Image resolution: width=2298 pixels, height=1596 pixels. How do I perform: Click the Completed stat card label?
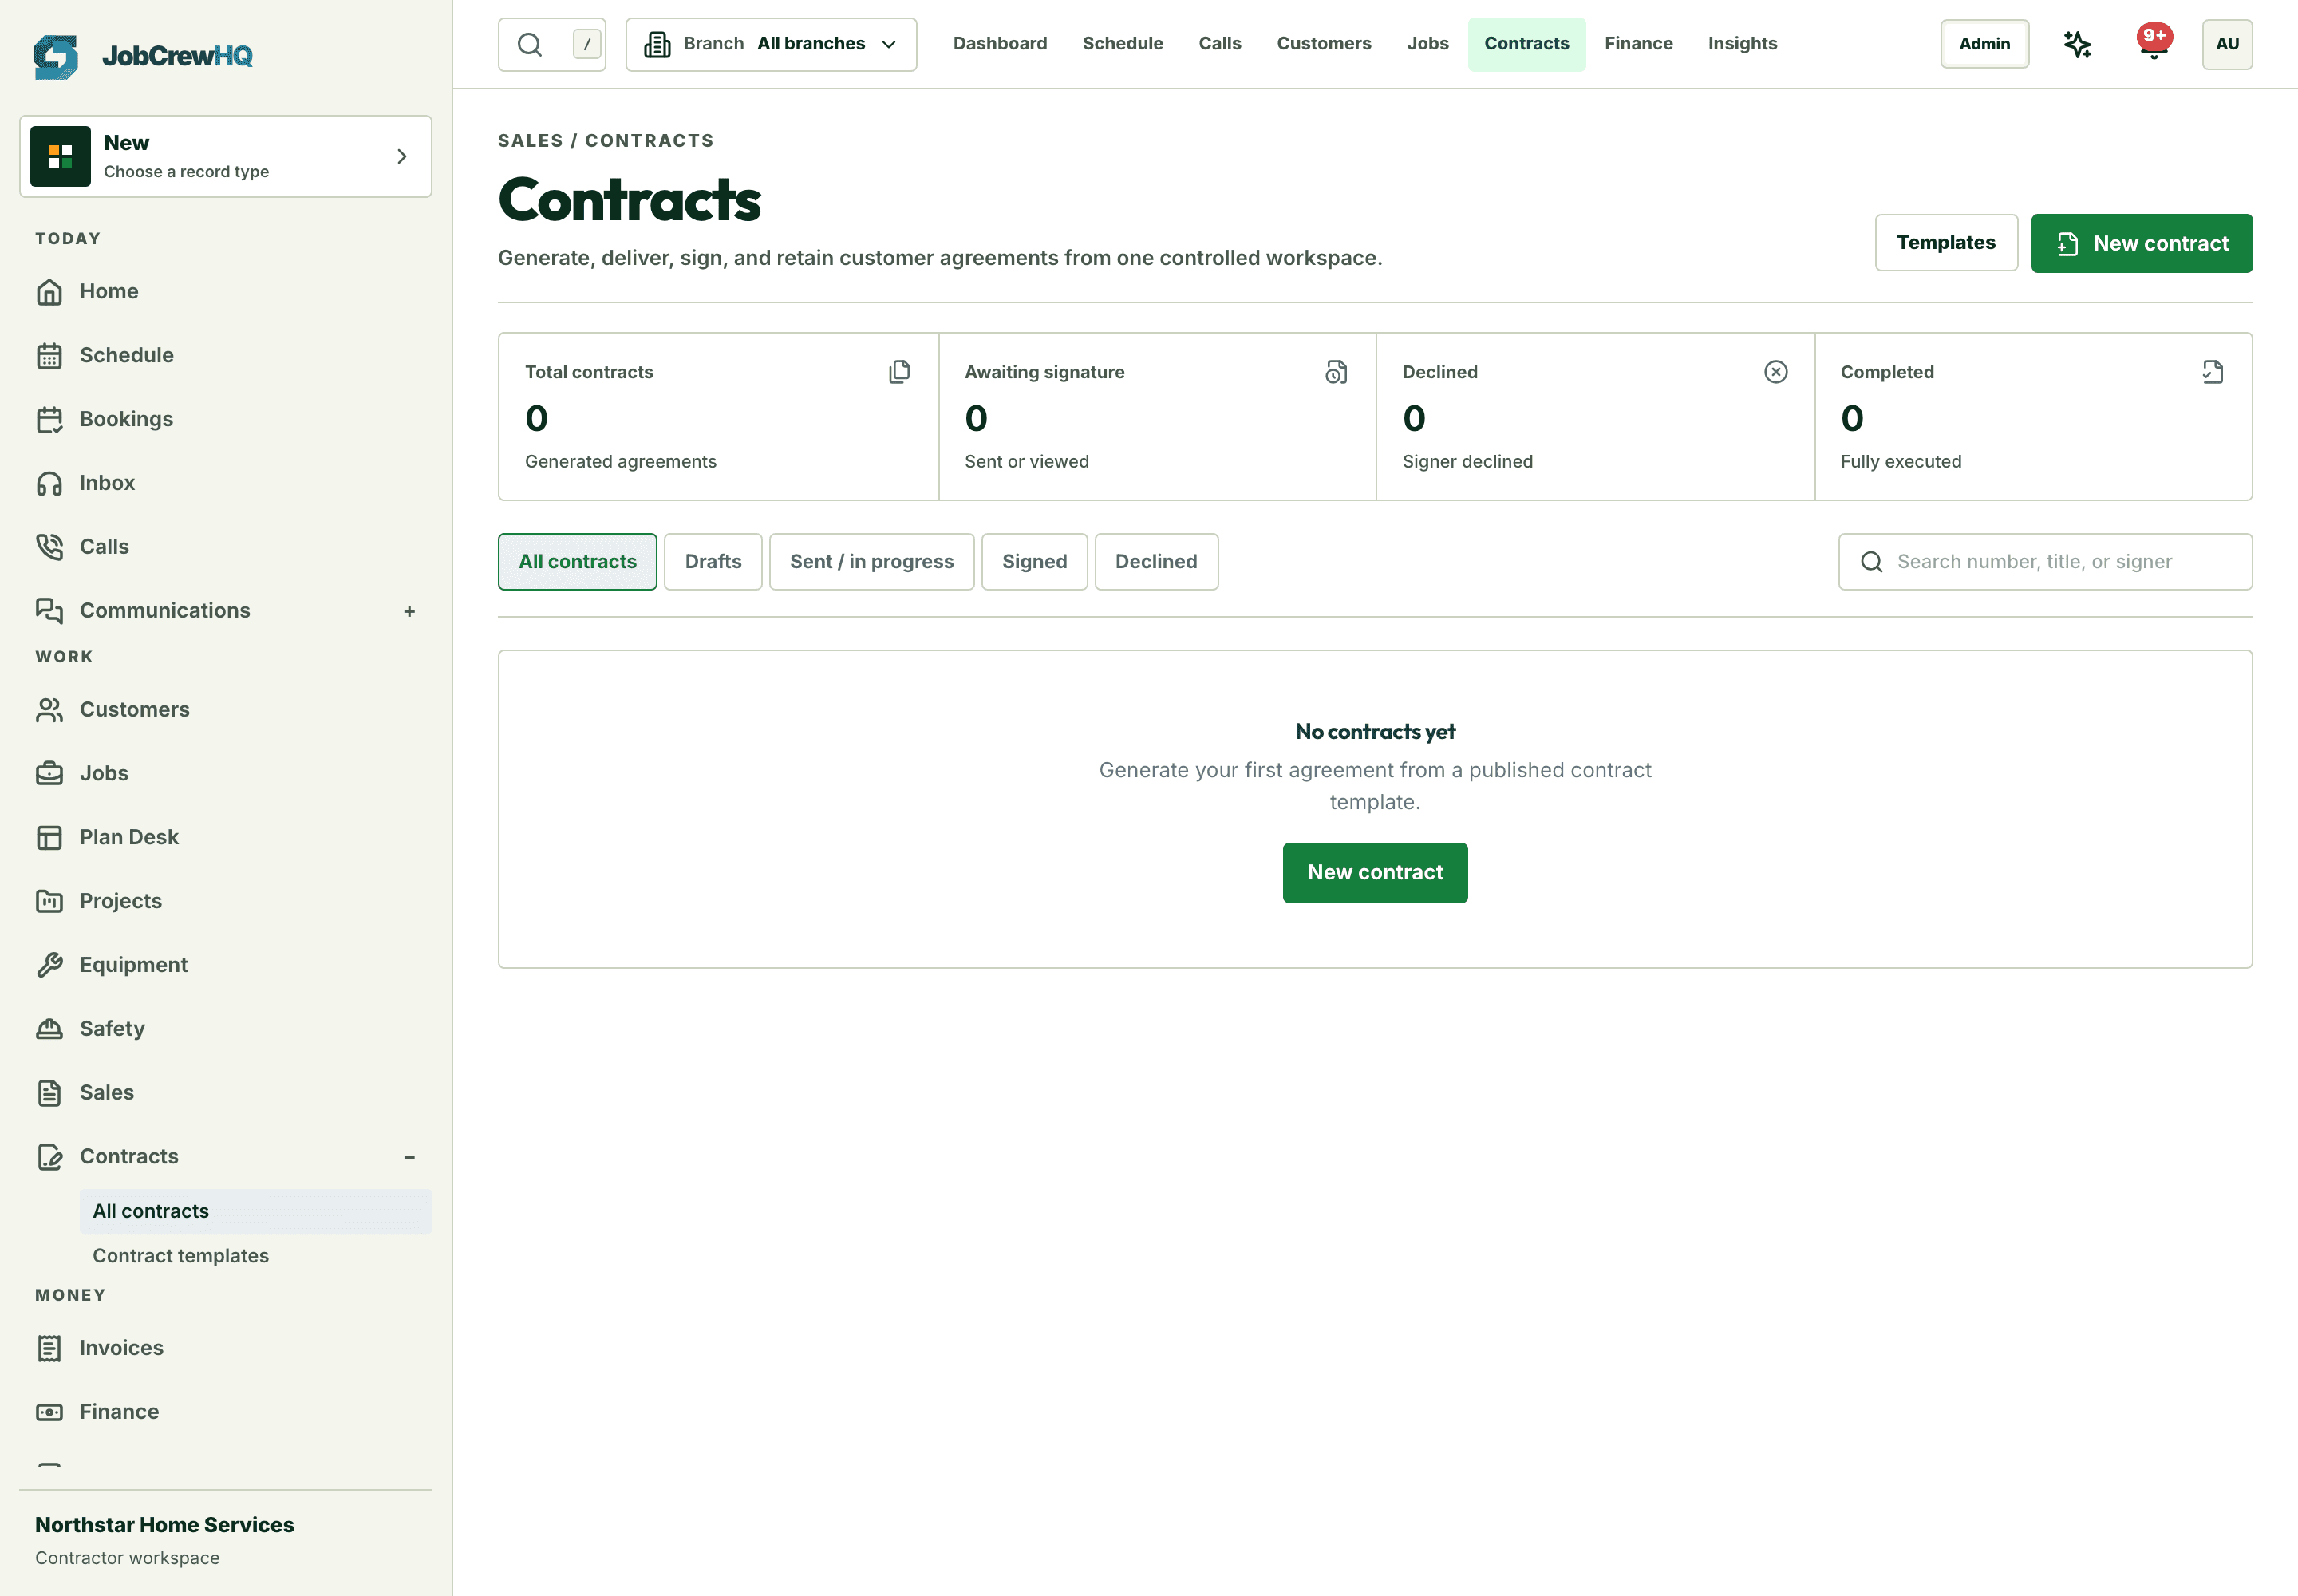(x=1886, y=372)
